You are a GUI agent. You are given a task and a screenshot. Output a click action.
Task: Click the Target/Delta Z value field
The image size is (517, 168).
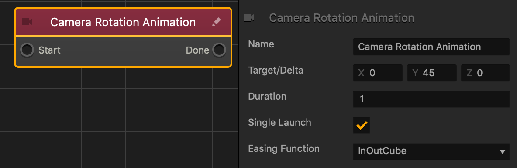pyautogui.click(x=486, y=73)
